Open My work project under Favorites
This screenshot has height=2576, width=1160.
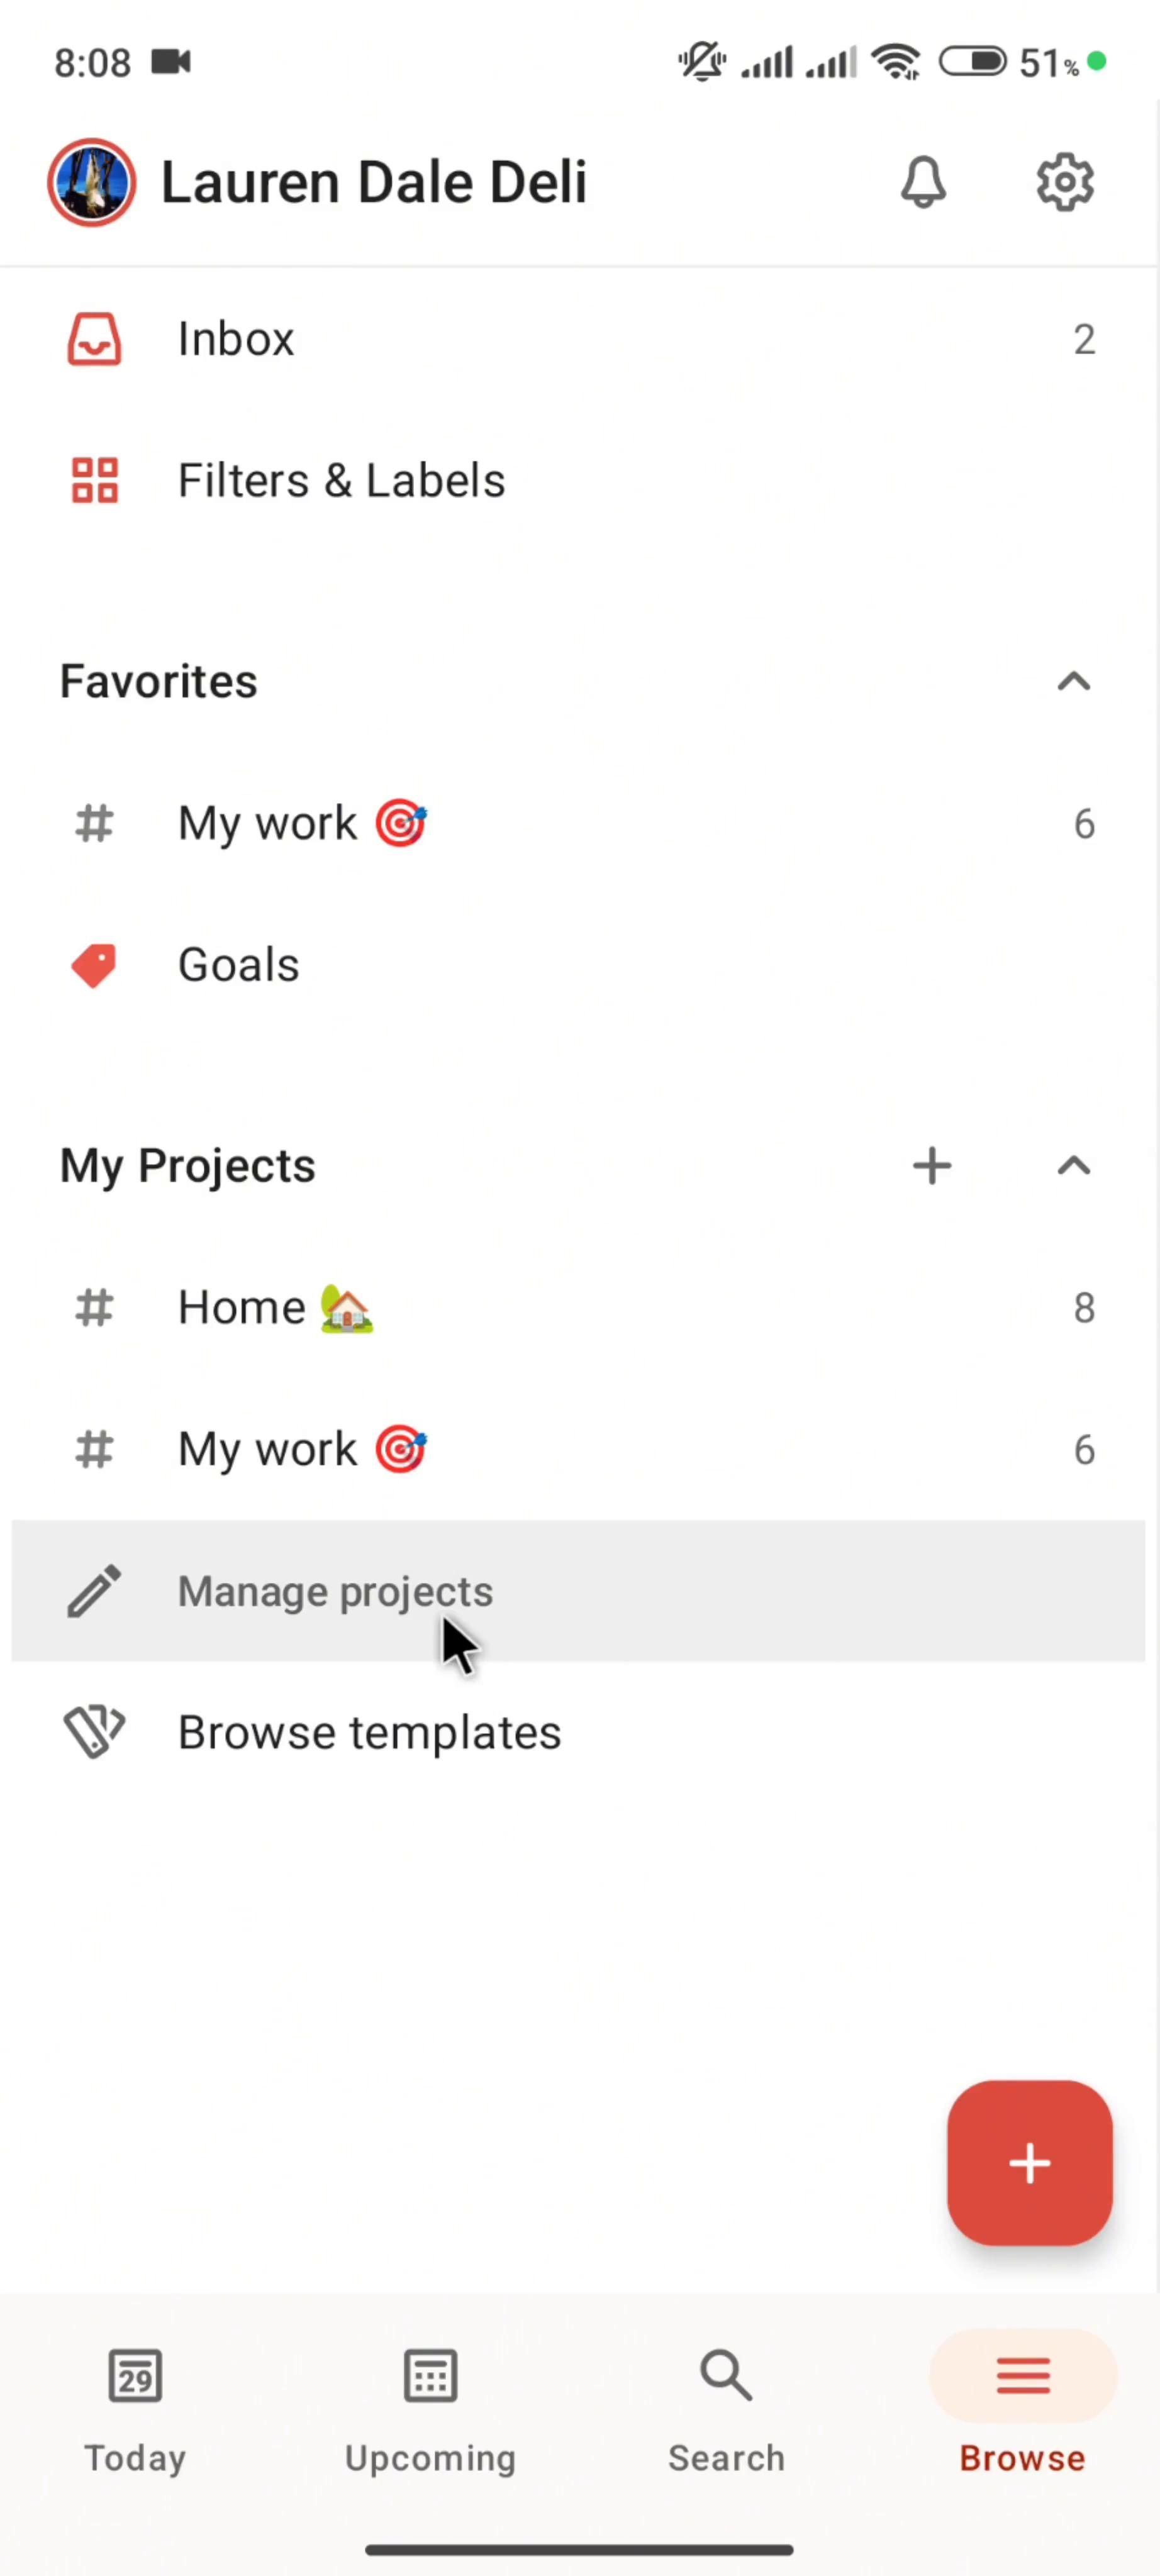click(268, 824)
